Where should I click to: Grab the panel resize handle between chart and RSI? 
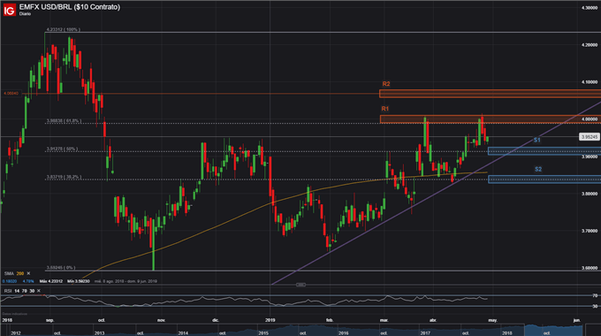point(300,285)
